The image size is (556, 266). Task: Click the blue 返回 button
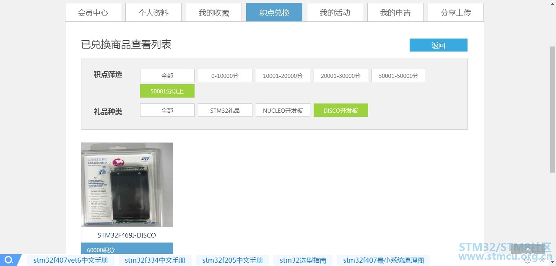click(x=438, y=45)
